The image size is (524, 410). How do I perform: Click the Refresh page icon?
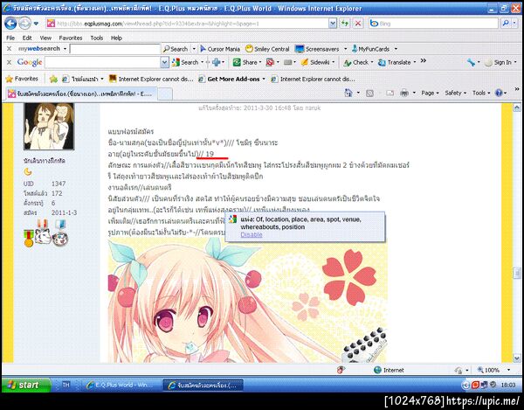tap(344, 24)
